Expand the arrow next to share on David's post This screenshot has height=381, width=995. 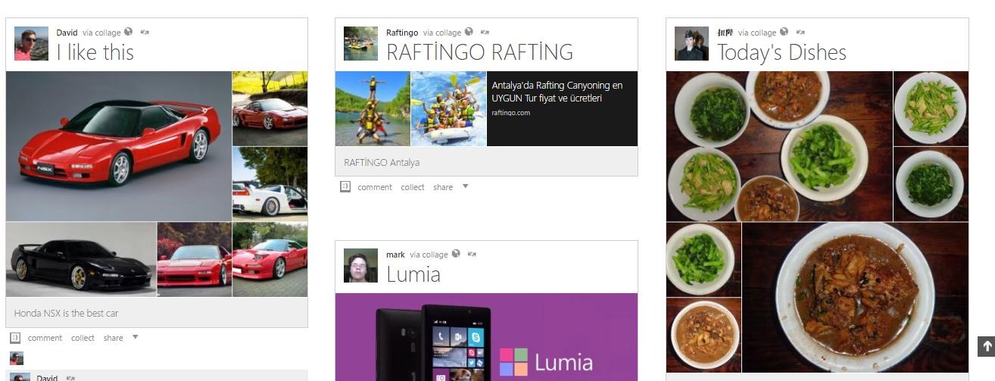coord(135,337)
